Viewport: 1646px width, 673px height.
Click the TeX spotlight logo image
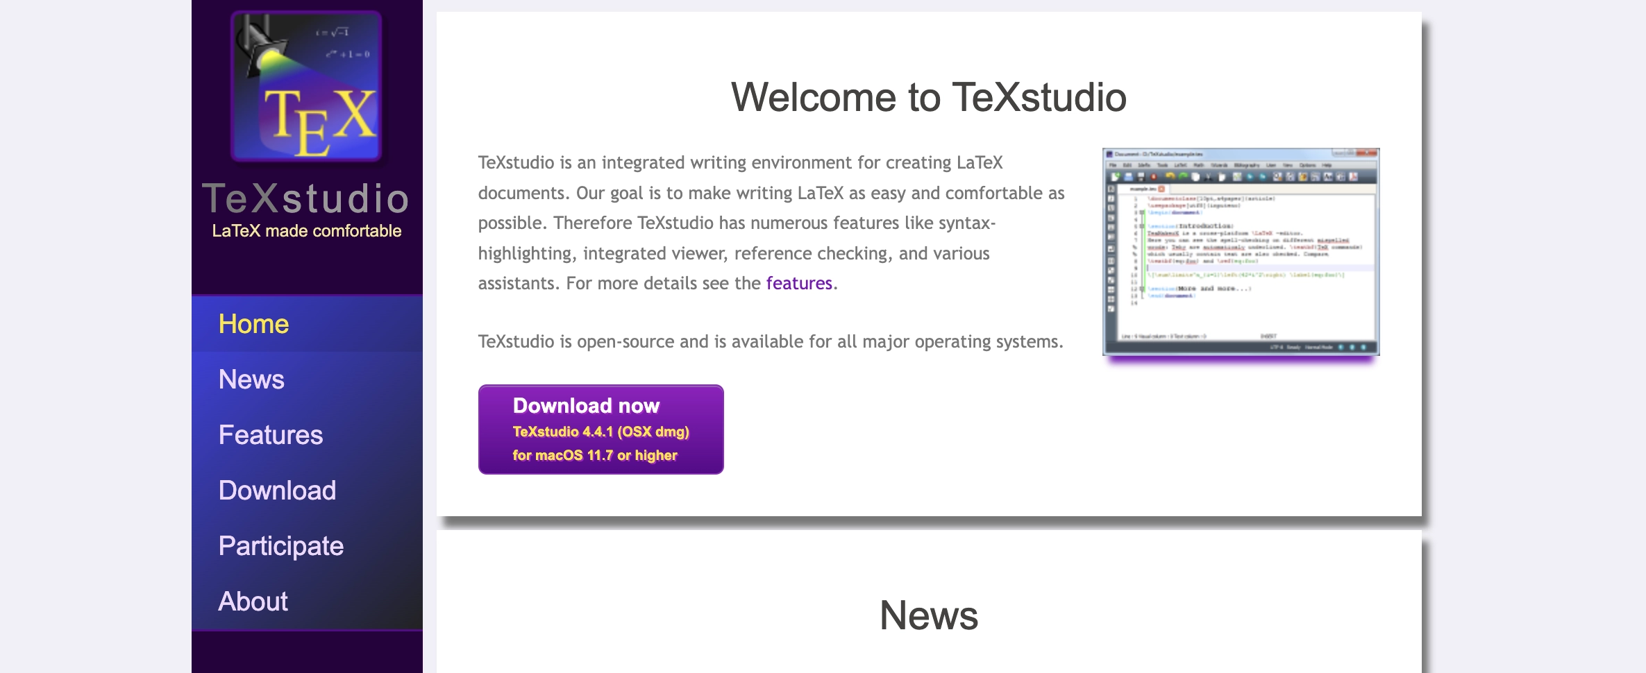point(306,87)
